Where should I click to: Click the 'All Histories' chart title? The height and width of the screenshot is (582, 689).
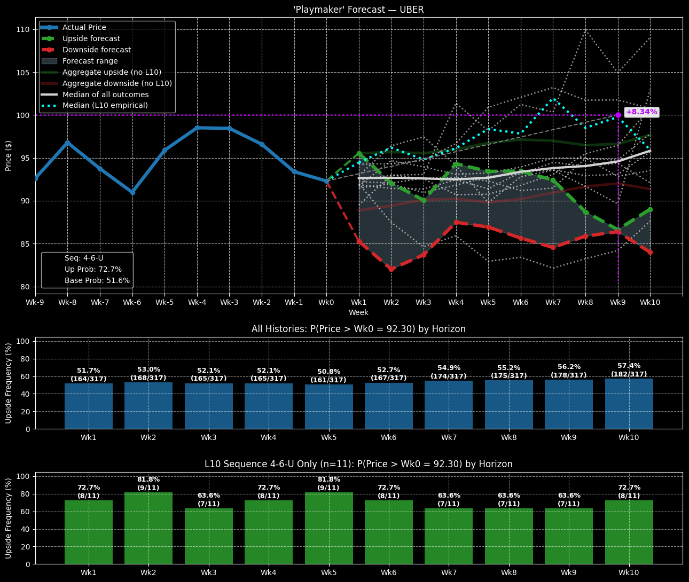[x=358, y=329]
